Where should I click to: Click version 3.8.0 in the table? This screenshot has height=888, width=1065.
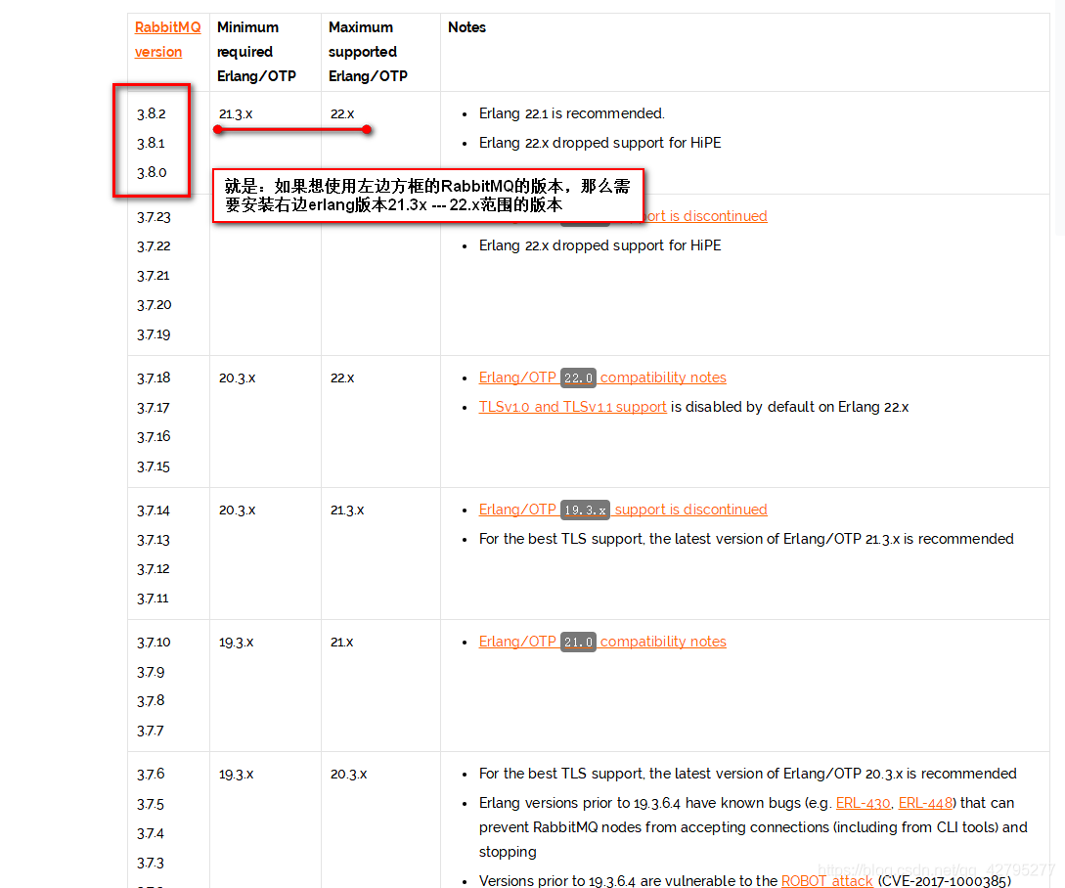coord(152,172)
